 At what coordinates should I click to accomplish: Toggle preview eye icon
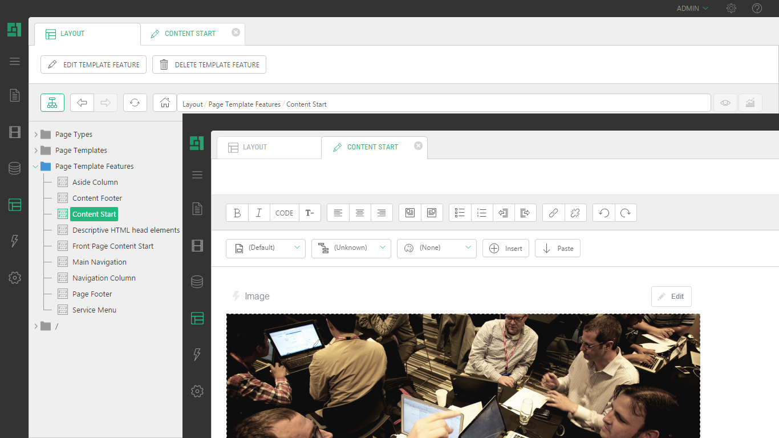coord(725,103)
